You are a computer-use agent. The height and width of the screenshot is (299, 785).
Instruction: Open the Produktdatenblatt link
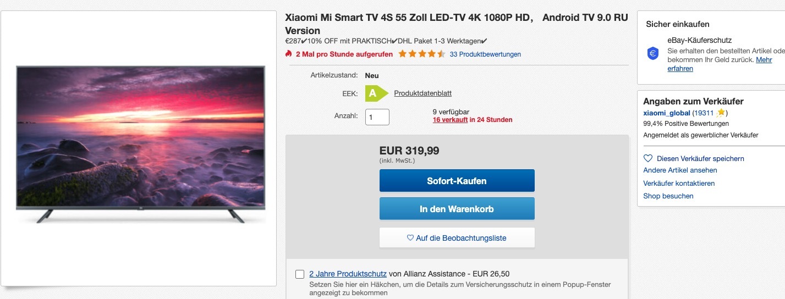pos(422,93)
